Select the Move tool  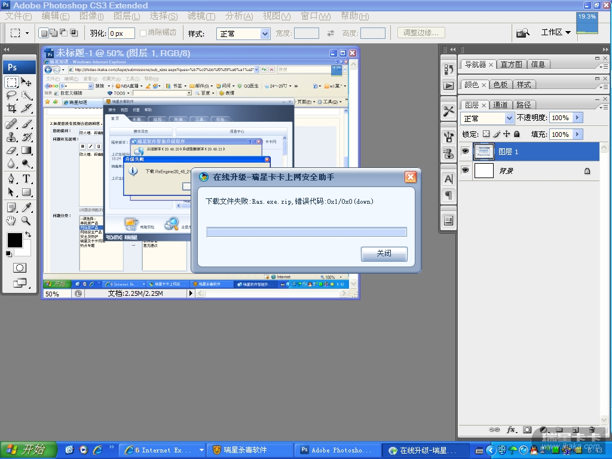[27, 82]
